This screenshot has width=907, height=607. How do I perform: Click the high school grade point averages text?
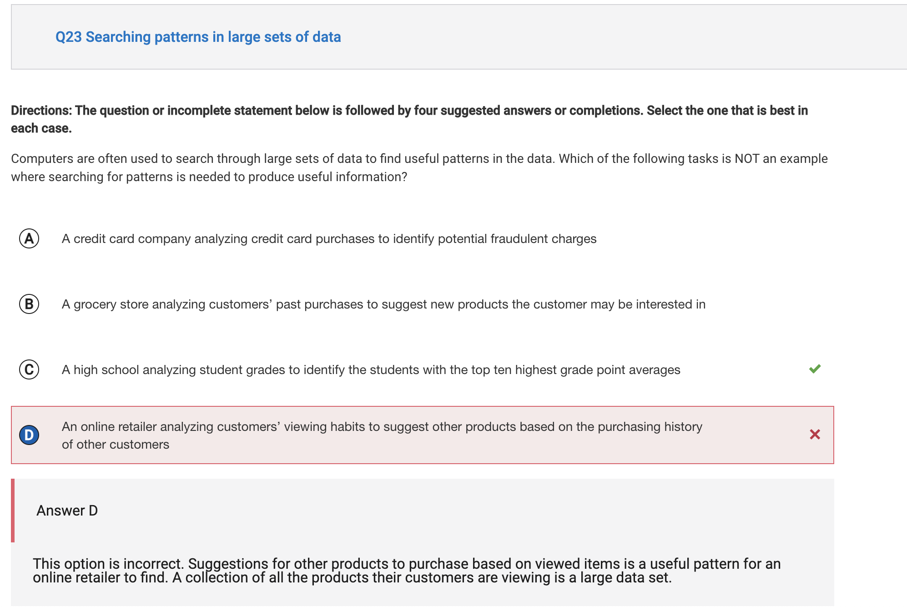[371, 370]
